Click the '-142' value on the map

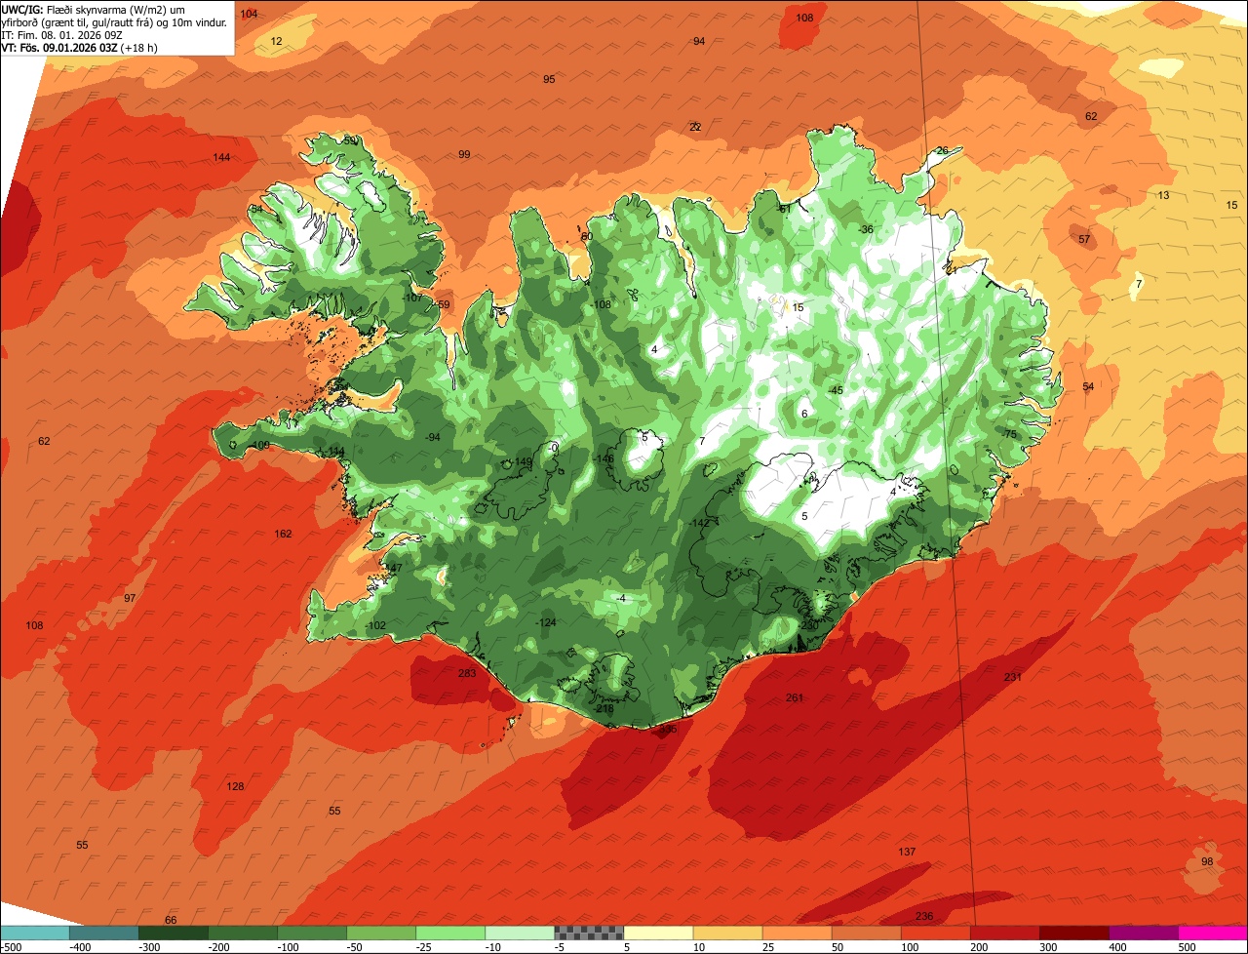[698, 523]
